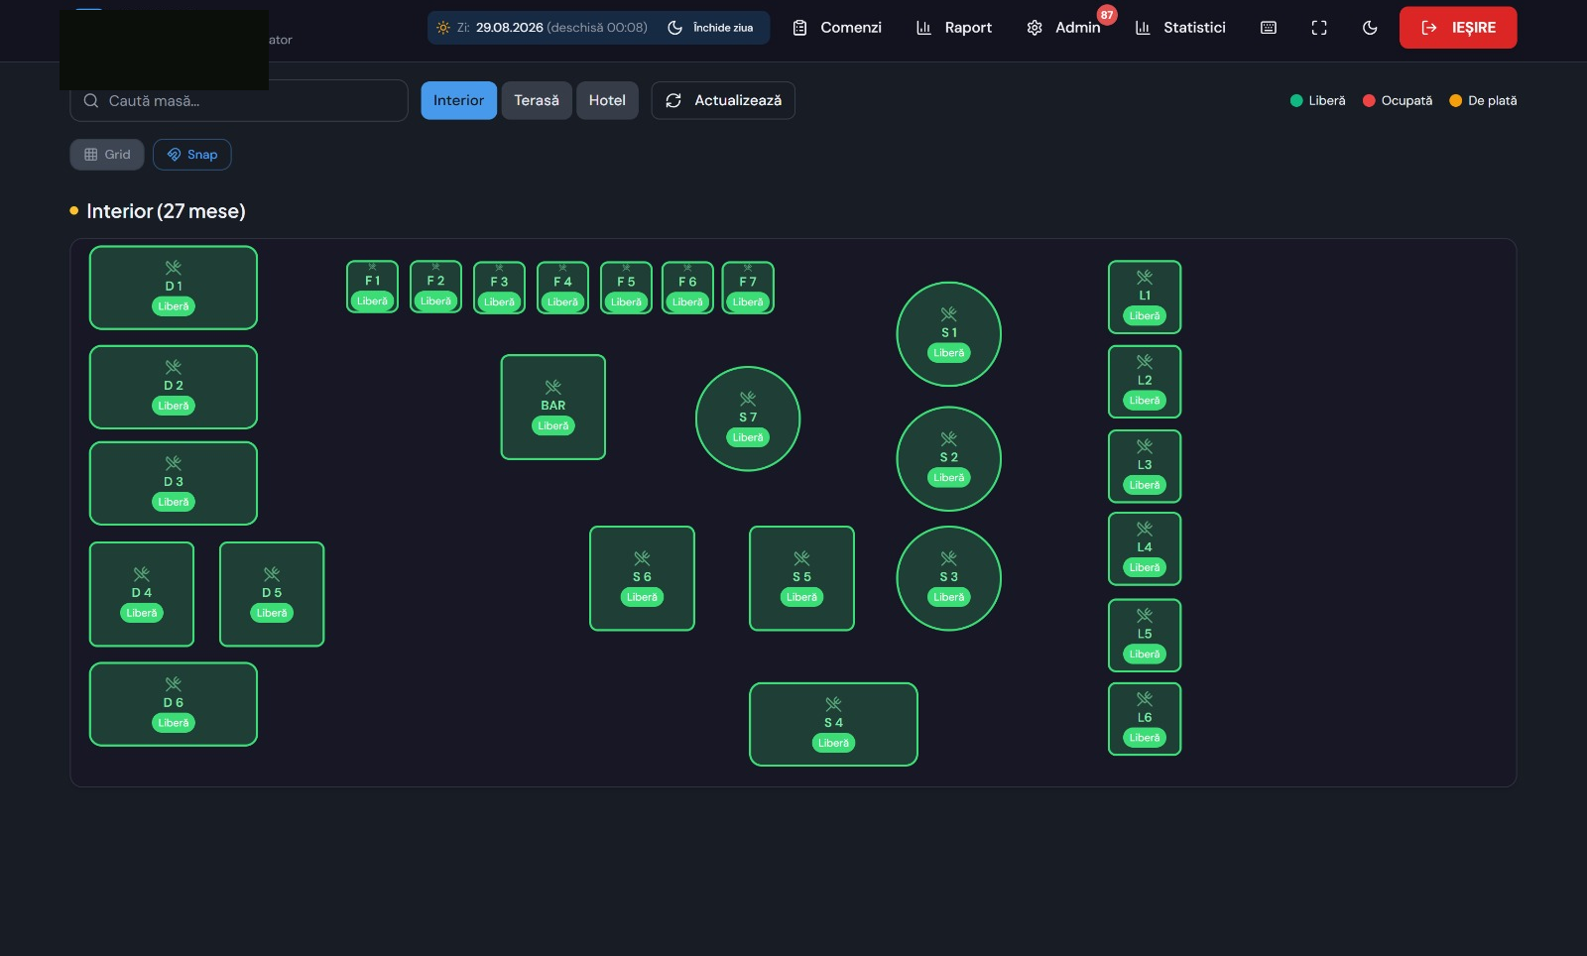1587x956 pixels.
Task: Open round table S 1
Action: coord(948,334)
